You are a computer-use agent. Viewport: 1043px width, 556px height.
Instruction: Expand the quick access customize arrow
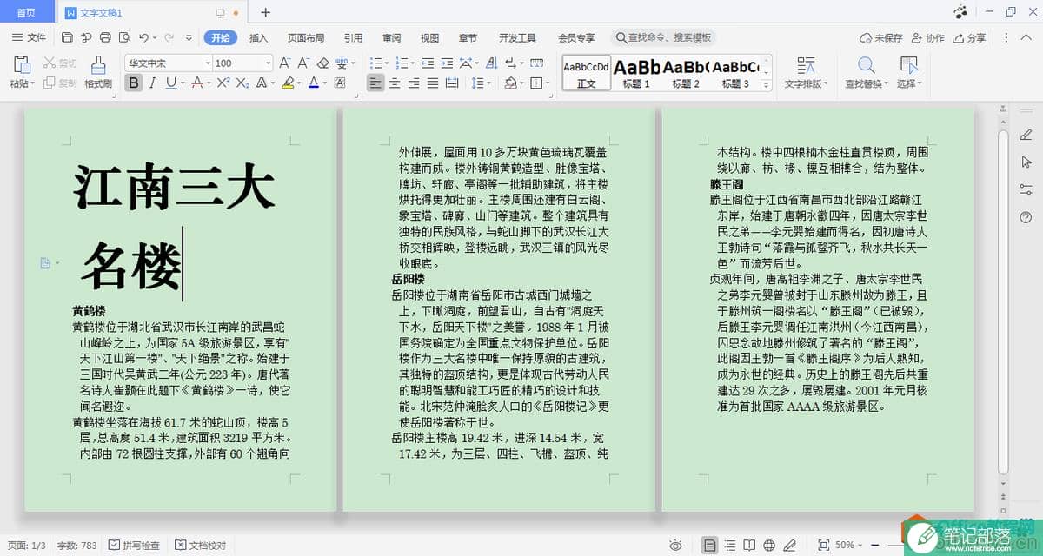(189, 37)
